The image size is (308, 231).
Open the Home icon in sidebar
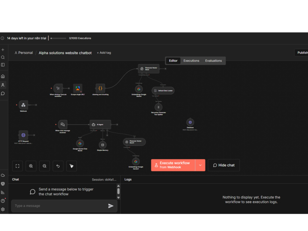coord(3,76)
